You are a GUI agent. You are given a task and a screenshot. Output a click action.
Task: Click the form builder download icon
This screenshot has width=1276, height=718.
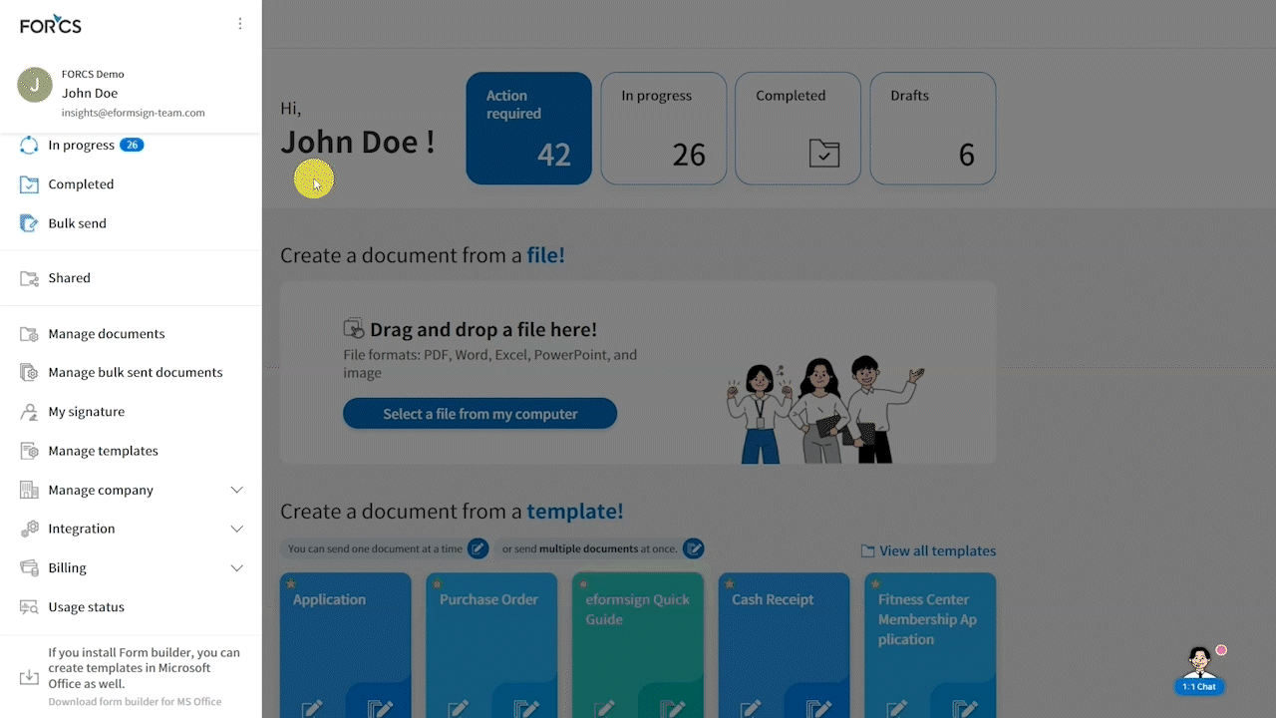point(29,678)
